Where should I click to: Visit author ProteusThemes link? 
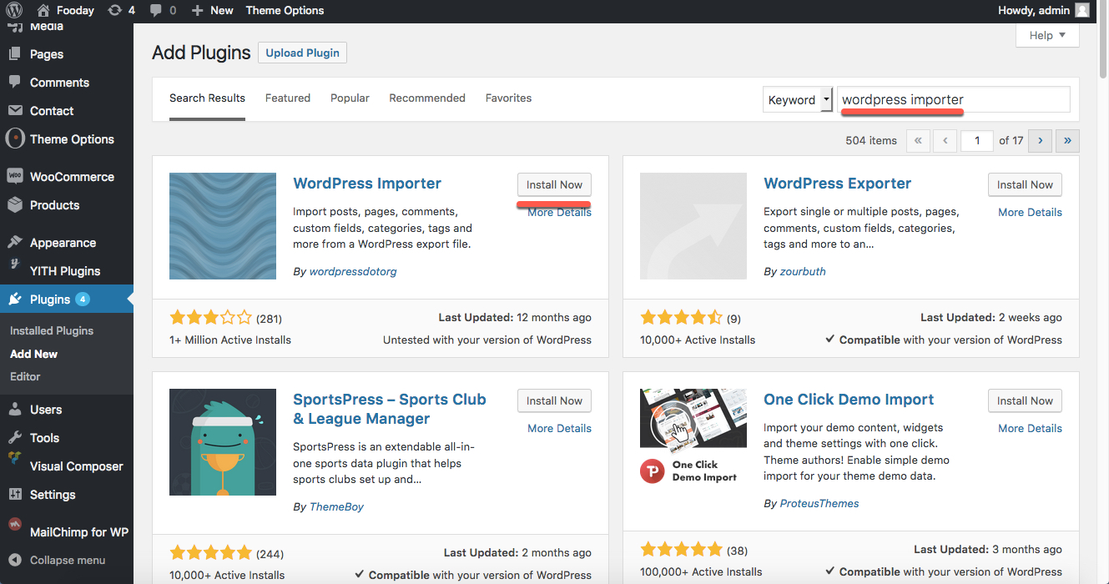pyautogui.click(x=819, y=503)
